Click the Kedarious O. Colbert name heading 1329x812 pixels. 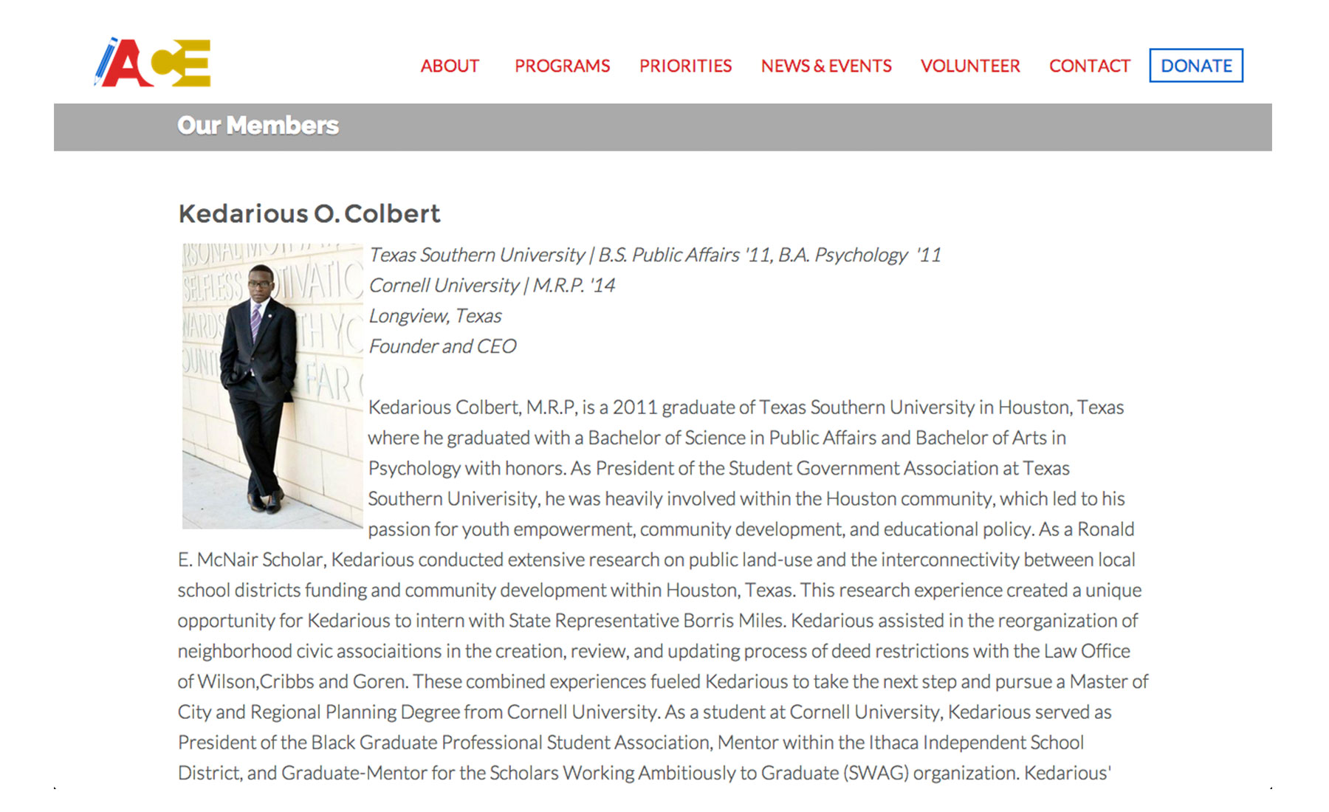[x=309, y=214]
